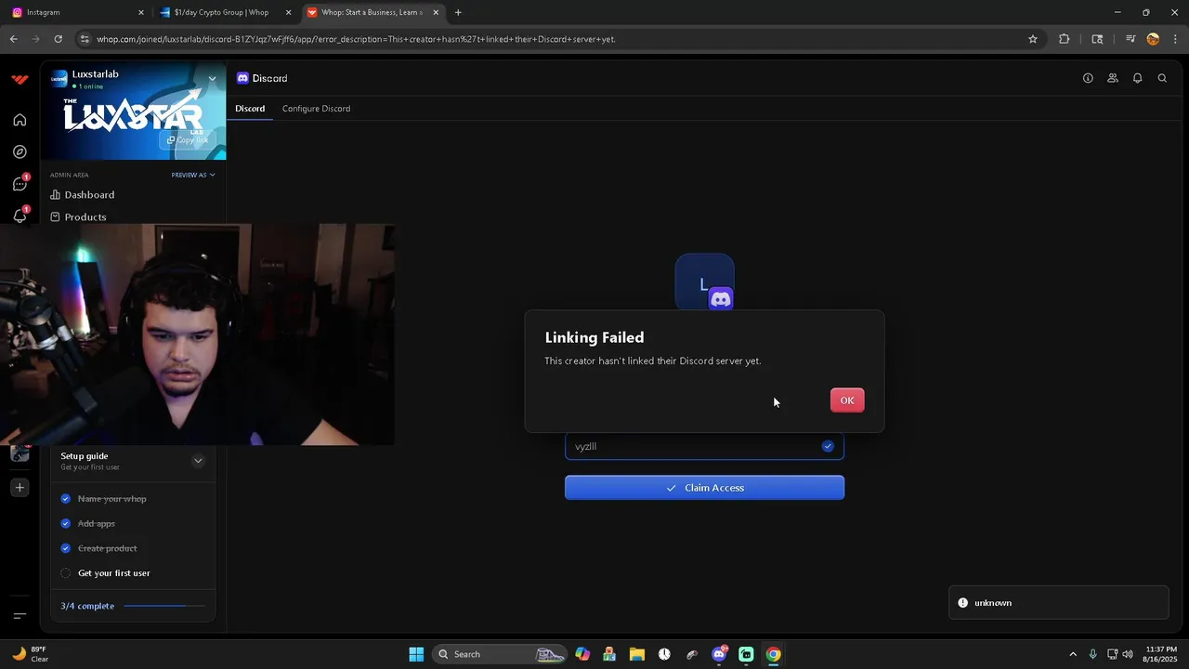The width and height of the screenshot is (1189, 669).
Task: Open the clock showing 11:37 PM
Action: click(1161, 654)
